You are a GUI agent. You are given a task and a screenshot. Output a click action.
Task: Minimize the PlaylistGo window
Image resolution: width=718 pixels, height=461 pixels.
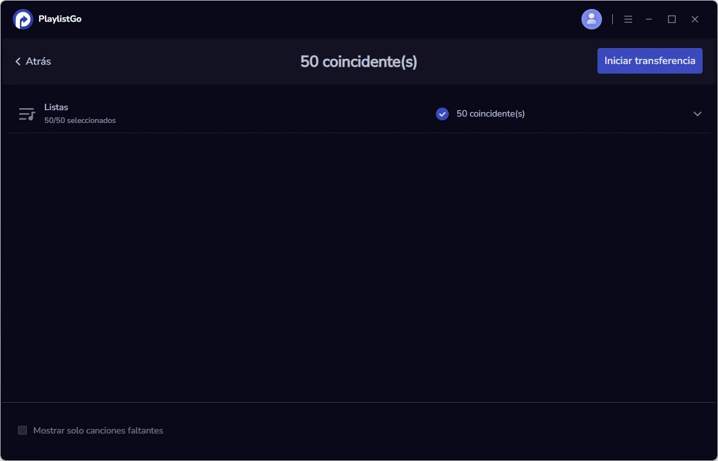649,19
